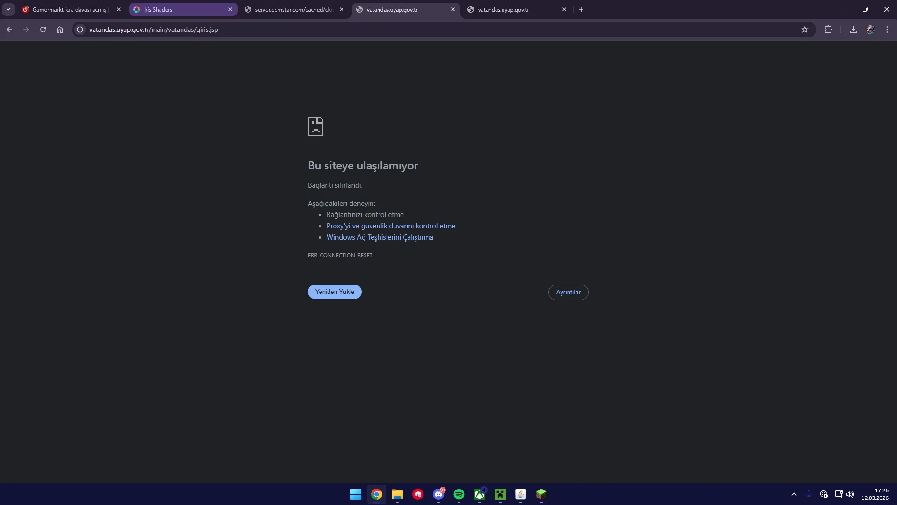Open the volume control from the tray
The height and width of the screenshot is (505, 897).
click(x=851, y=494)
